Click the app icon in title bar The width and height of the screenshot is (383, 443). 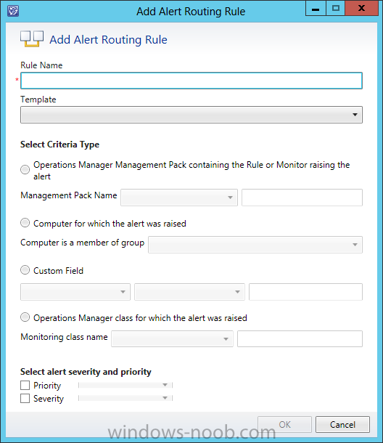click(x=13, y=11)
